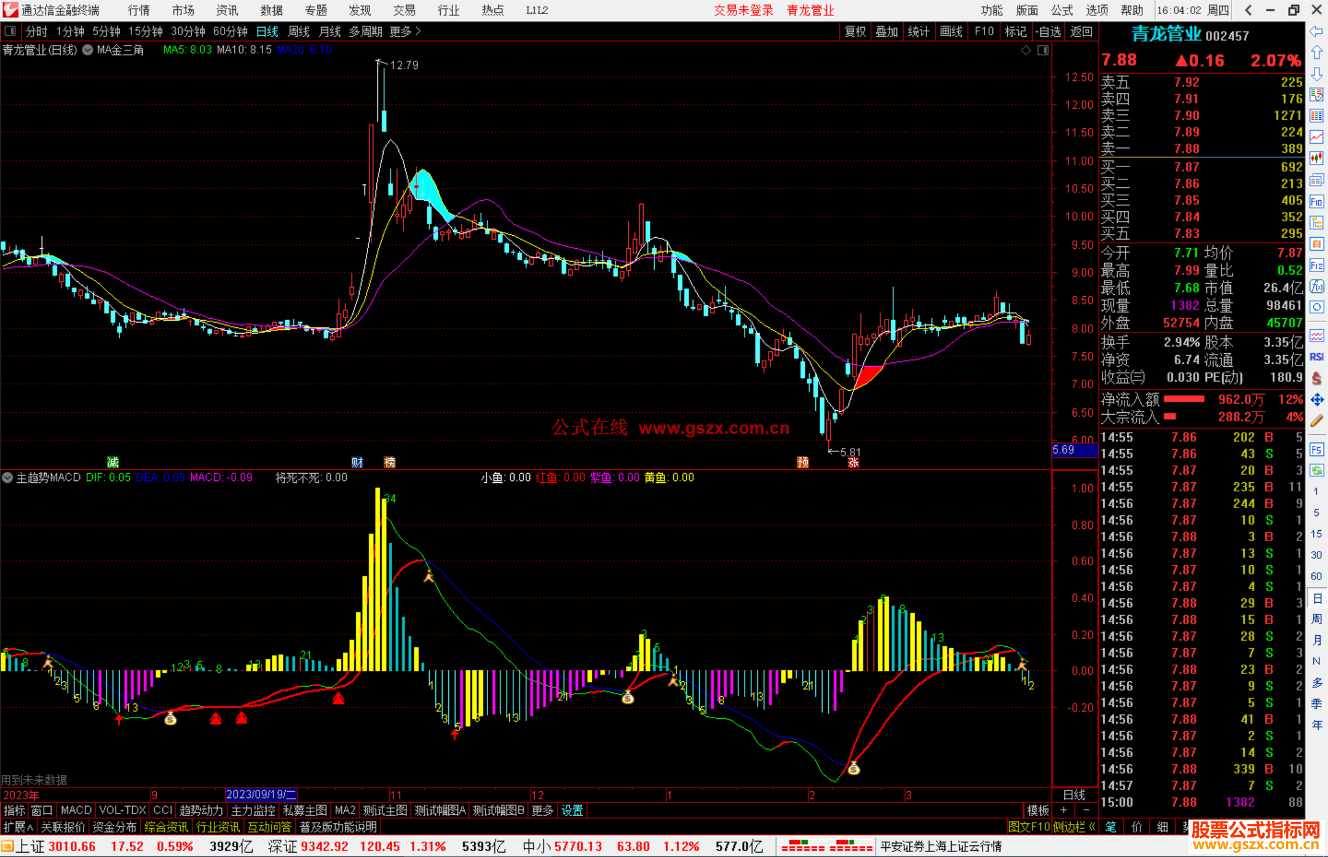Click the left arrow icon in right sidebar

[x=1316, y=31]
